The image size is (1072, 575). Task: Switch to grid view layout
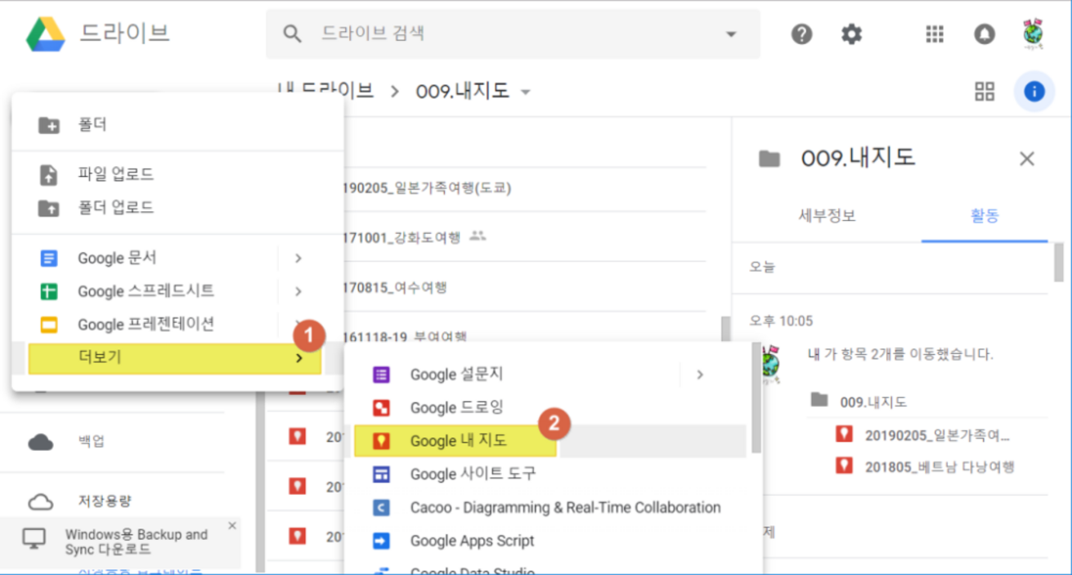[985, 92]
